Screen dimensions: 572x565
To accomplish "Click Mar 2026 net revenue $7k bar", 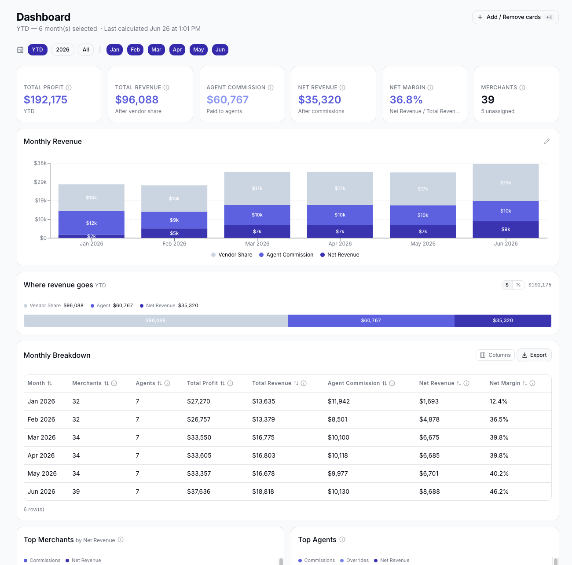I will point(257,231).
